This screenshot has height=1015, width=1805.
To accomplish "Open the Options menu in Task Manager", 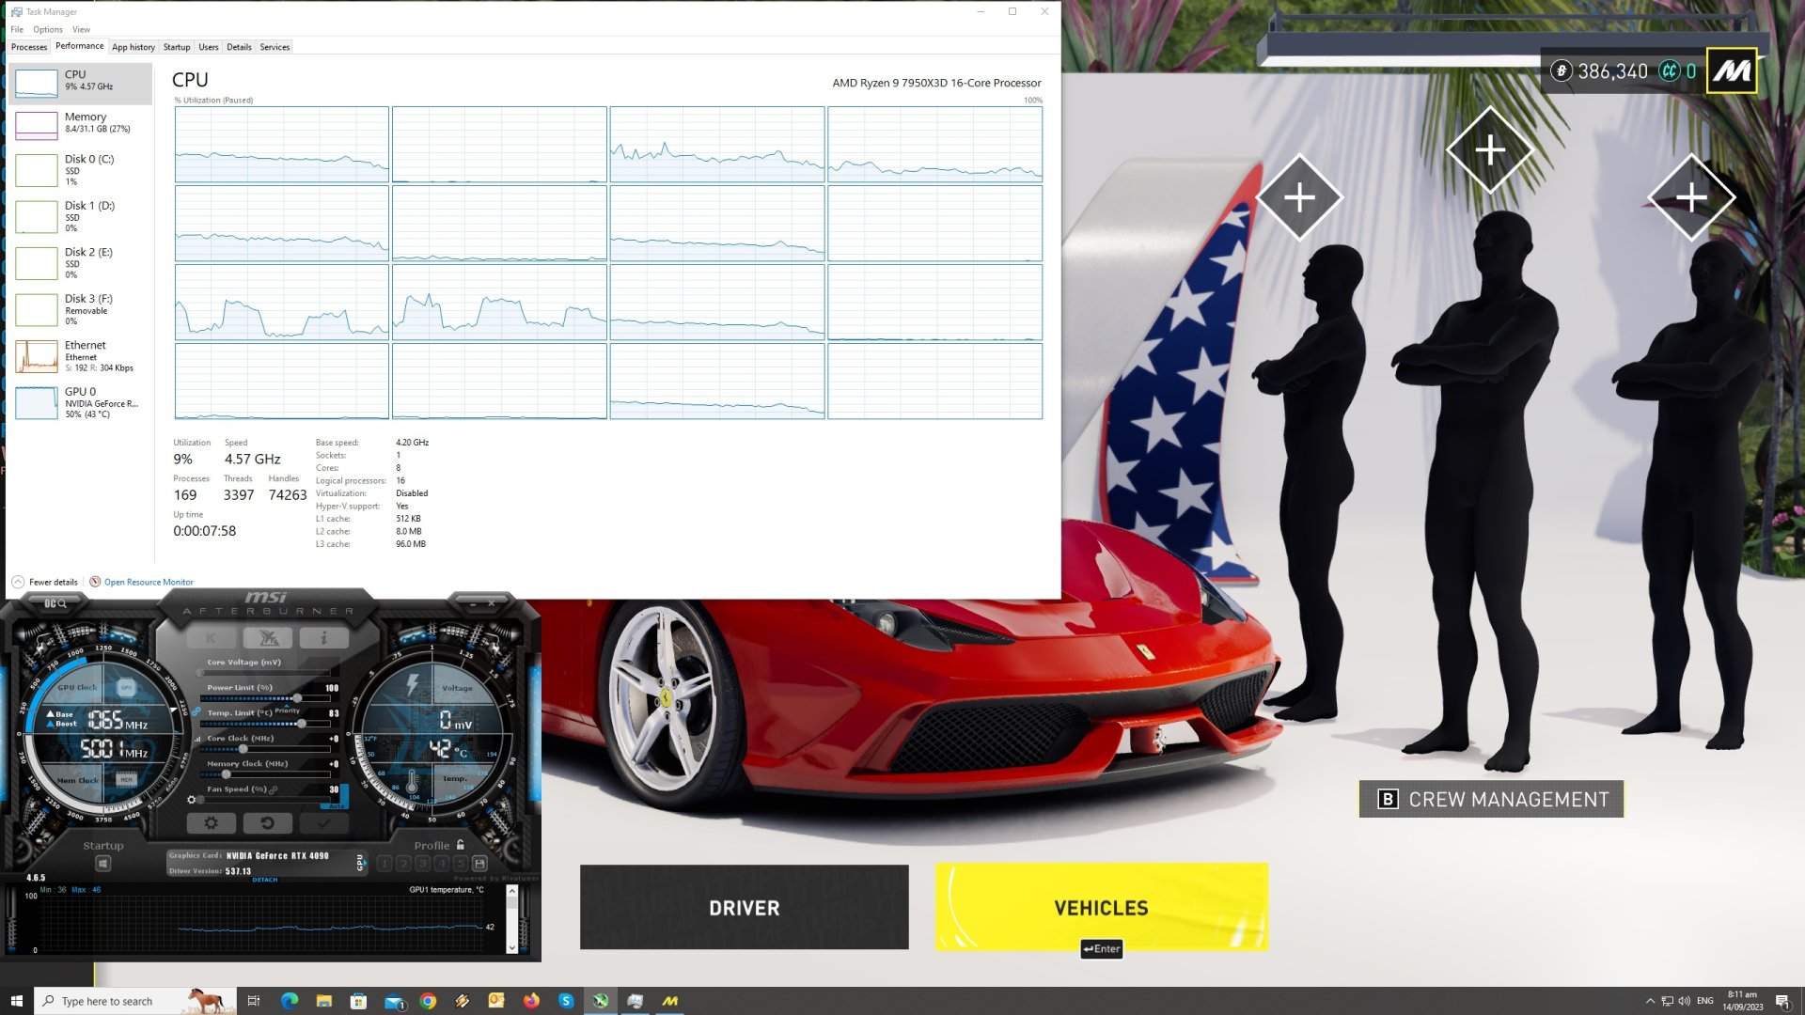I will point(48,30).
